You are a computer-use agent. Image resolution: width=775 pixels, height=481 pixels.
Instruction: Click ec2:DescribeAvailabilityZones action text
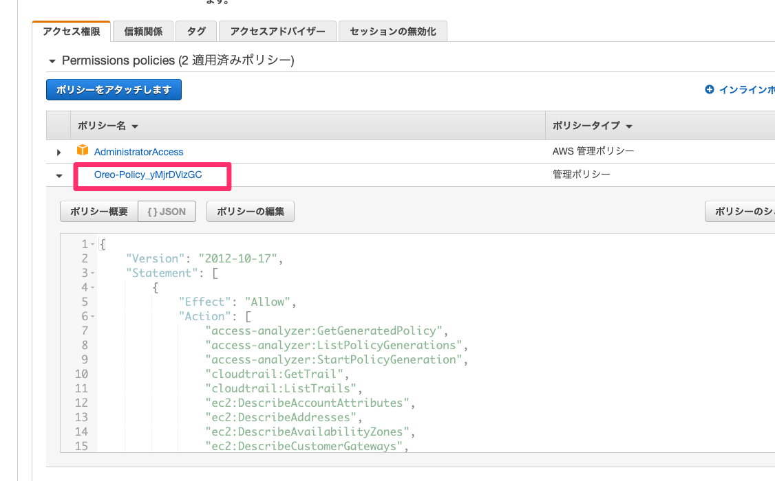click(x=308, y=432)
